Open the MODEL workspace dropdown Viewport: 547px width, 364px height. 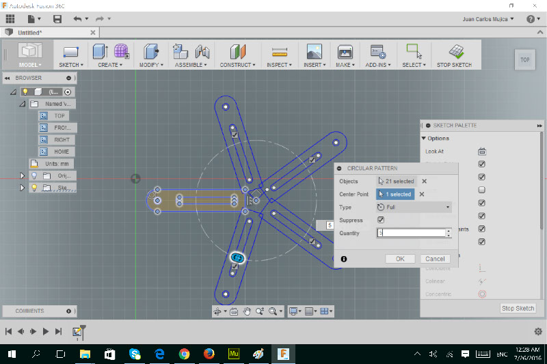coord(30,65)
